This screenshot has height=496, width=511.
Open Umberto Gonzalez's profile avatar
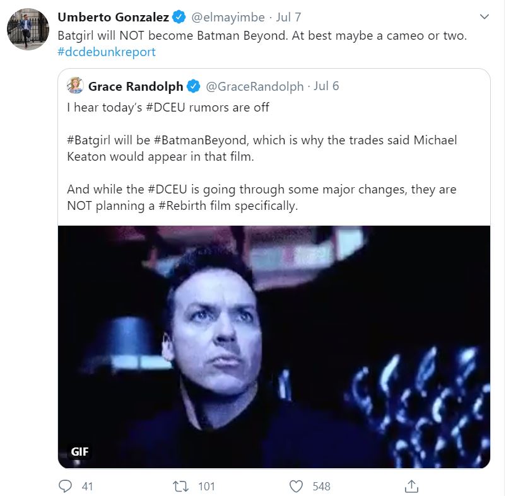coord(28,30)
